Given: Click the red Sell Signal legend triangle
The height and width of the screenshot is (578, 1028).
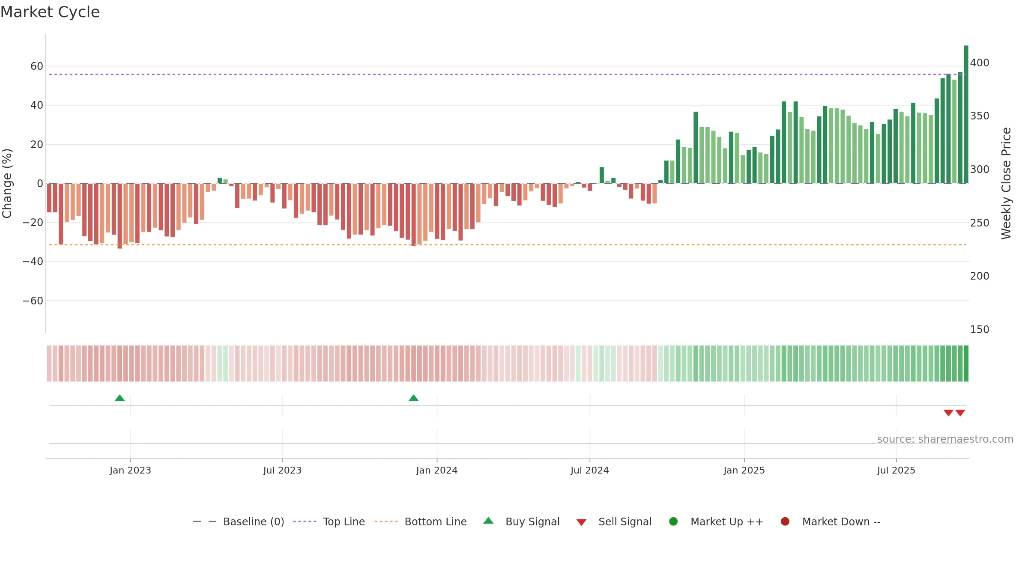Looking at the screenshot, I should [581, 522].
